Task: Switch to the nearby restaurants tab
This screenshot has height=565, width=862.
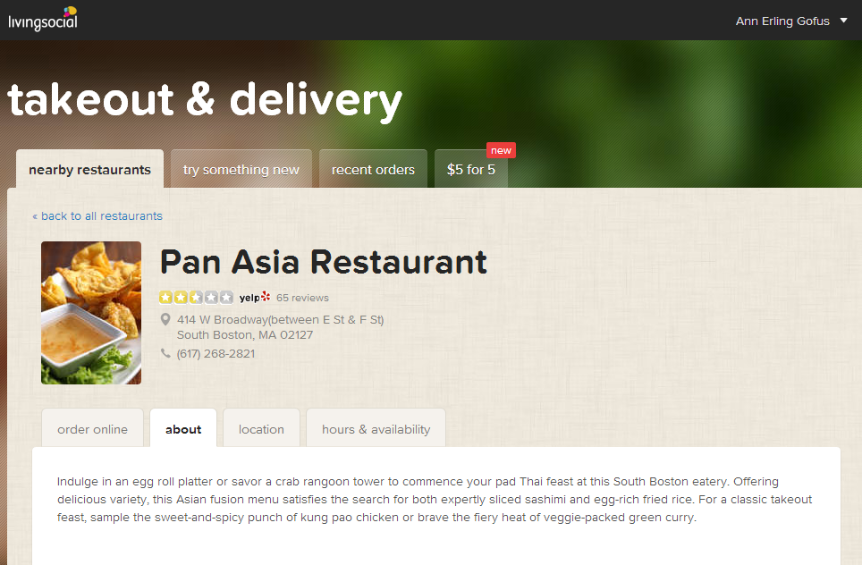Action: [x=89, y=169]
